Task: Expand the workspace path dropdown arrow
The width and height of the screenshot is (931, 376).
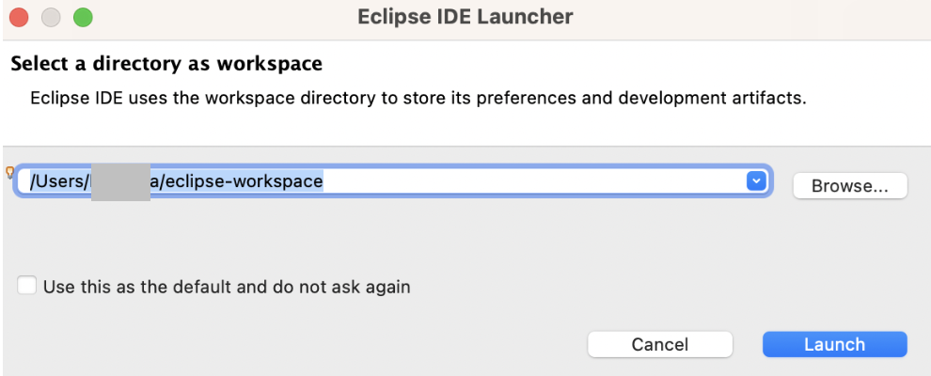Action: pyautogui.click(x=756, y=180)
